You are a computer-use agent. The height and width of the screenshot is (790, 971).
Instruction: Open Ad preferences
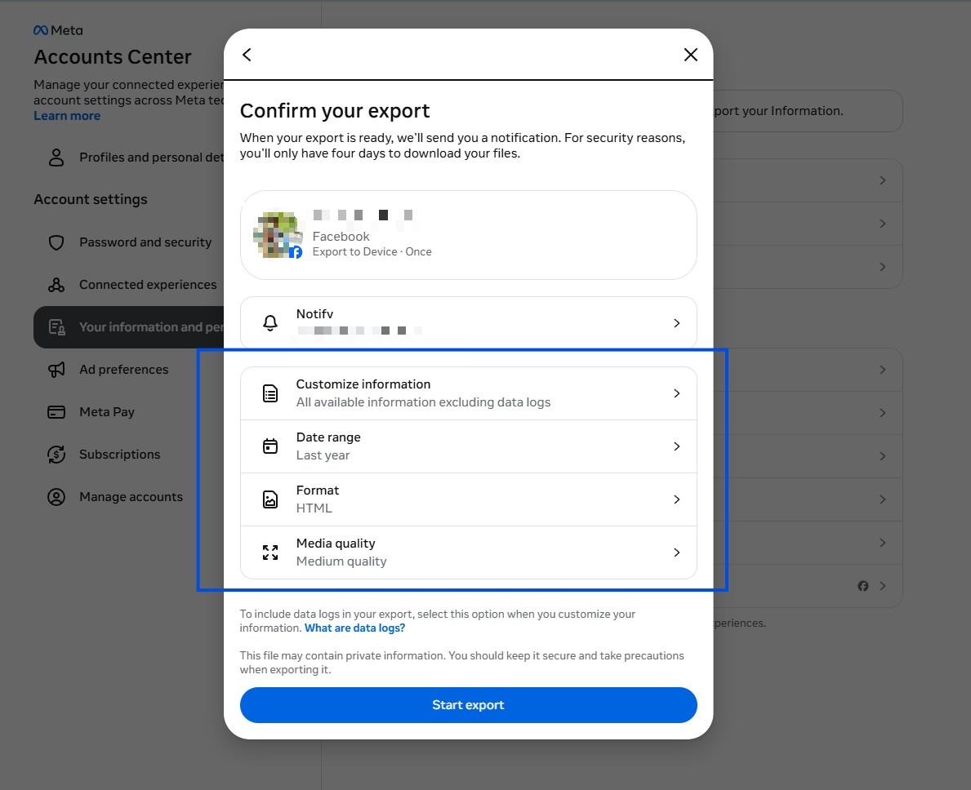(129, 370)
